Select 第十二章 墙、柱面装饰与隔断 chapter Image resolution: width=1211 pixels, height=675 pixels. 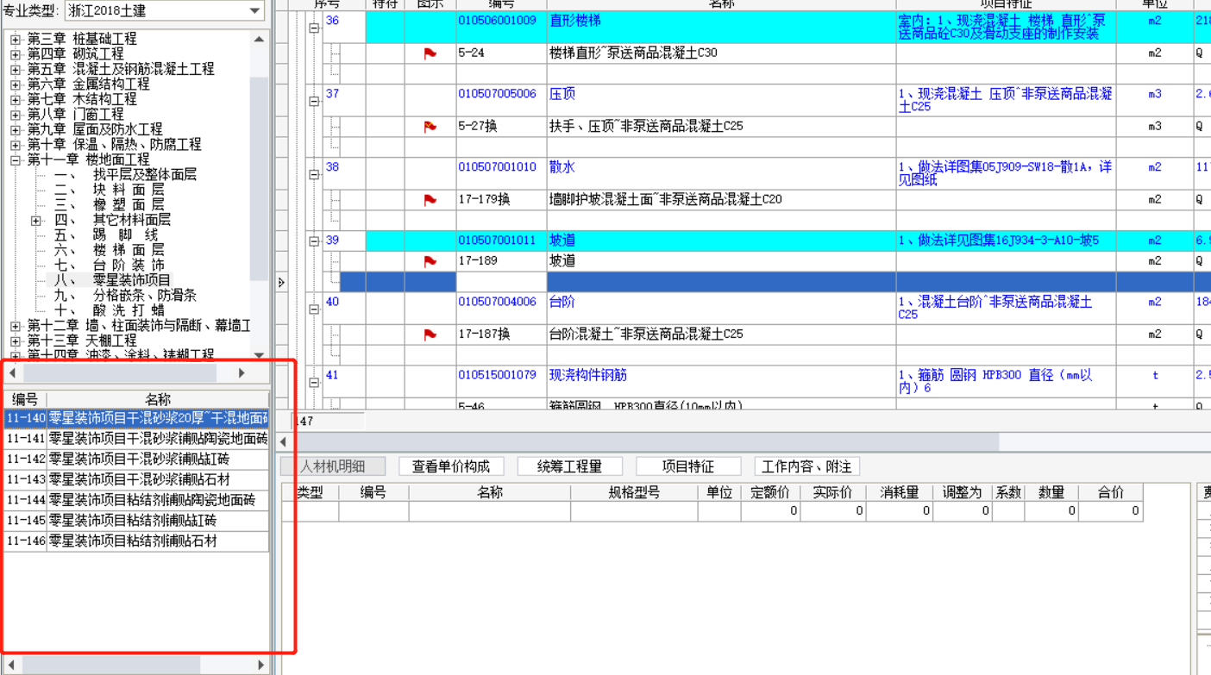coord(138,326)
